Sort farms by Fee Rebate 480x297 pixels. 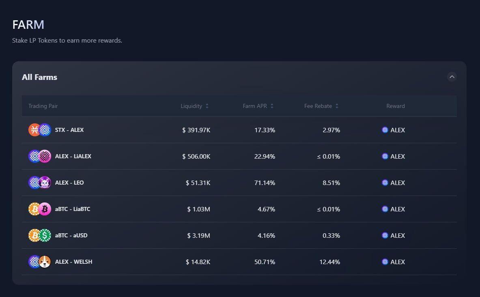coord(321,106)
